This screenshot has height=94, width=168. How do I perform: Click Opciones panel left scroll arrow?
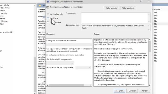(x=48, y=85)
